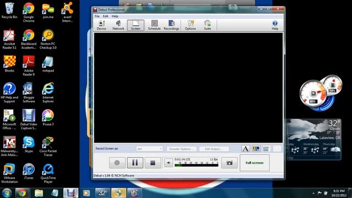Click the Encoder Options button
Screen dimensions: 352x198
coord(182,149)
